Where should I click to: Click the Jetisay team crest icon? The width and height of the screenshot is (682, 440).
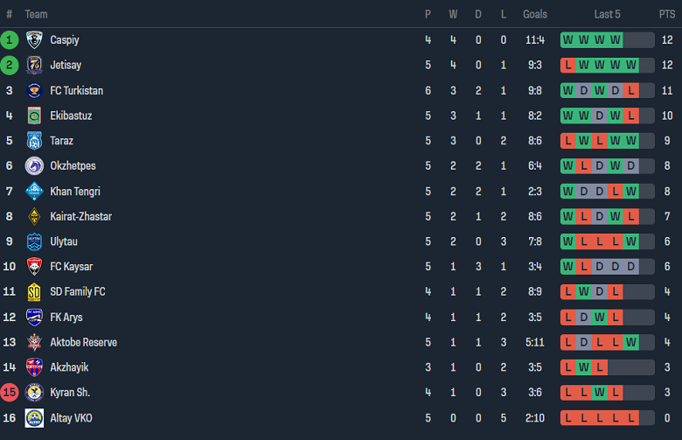(34, 65)
